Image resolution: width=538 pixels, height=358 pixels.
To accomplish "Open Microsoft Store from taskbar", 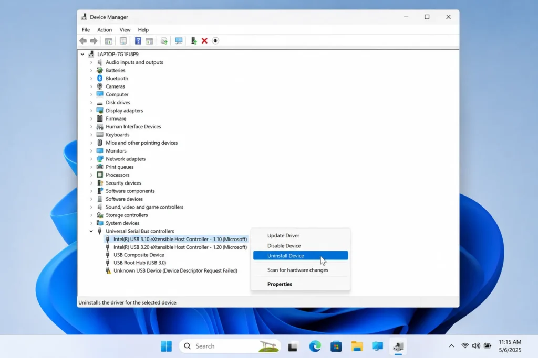I will 336,346.
